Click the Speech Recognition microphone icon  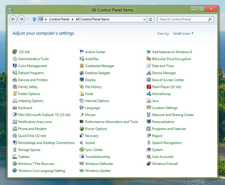[x=149, y=143]
